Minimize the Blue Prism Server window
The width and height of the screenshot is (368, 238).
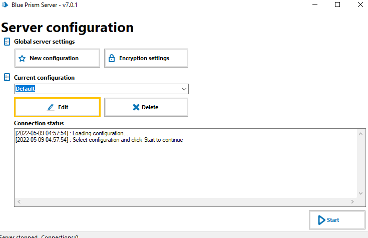314,5
